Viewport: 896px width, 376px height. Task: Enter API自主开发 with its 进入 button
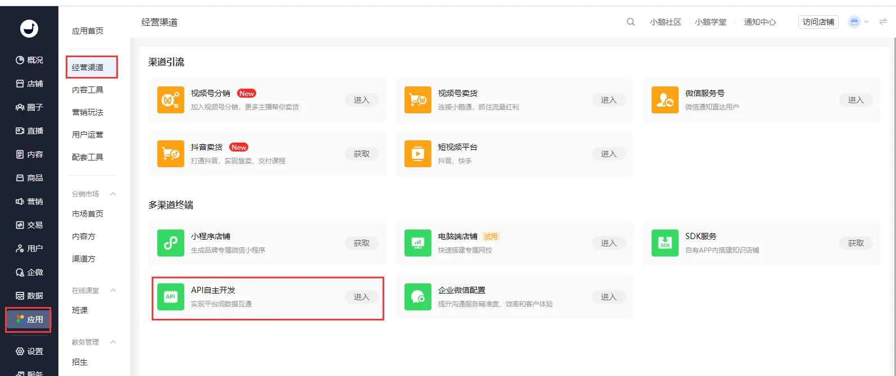pos(362,297)
